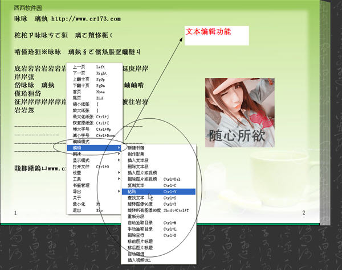Viewport: 342px width, 270px height.
Task: Expand the 设置 submenu
Action: (94, 173)
